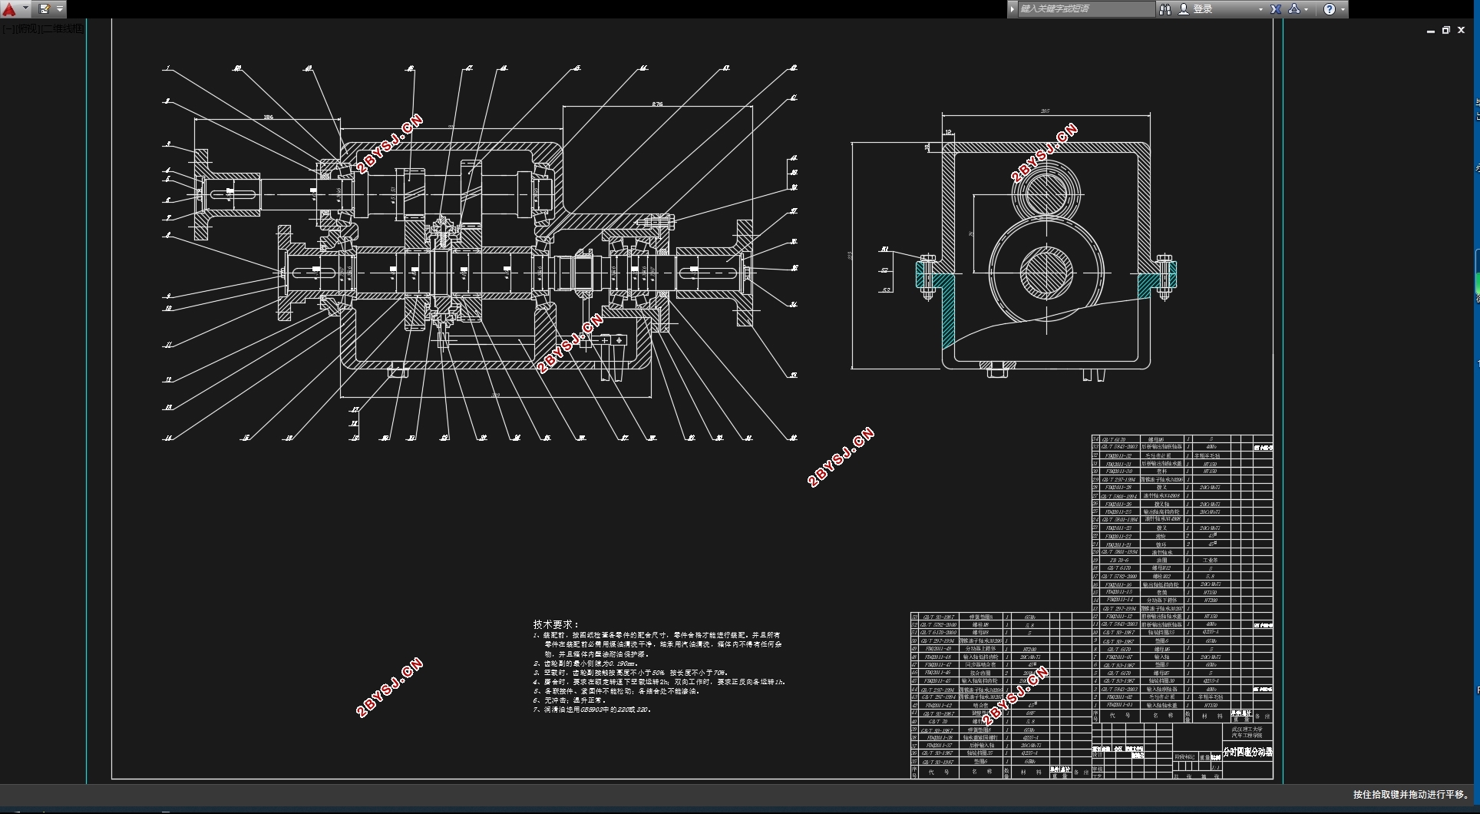This screenshot has height=814, width=1480.
Task: Minimize the drawing window
Action: tap(1431, 31)
